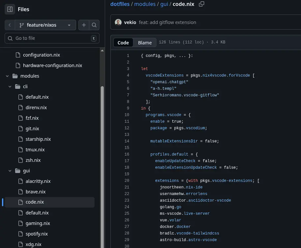Viewport: 301px width, 248px height.
Task: Open the dotfiles repository link
Action: pyautogui.click(x=120, y=4)
